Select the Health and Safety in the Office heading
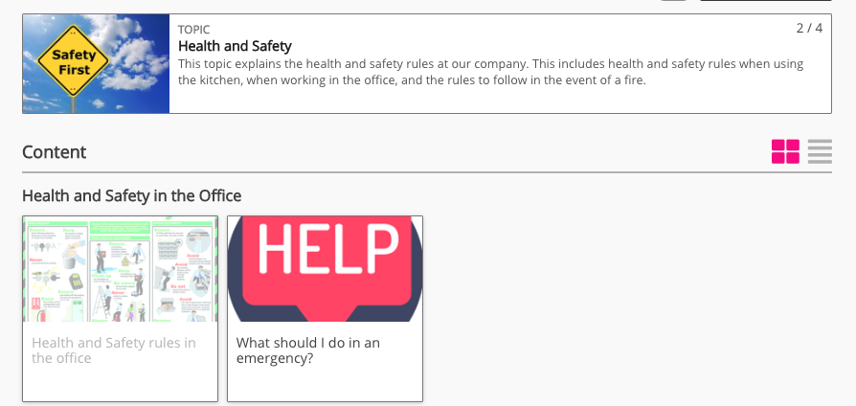The width and height of the screenshot is (856, 406). click(x=131, y=195)
